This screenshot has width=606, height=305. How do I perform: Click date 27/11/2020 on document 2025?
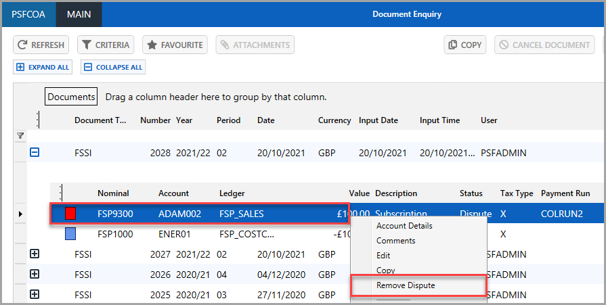point(282,295)
